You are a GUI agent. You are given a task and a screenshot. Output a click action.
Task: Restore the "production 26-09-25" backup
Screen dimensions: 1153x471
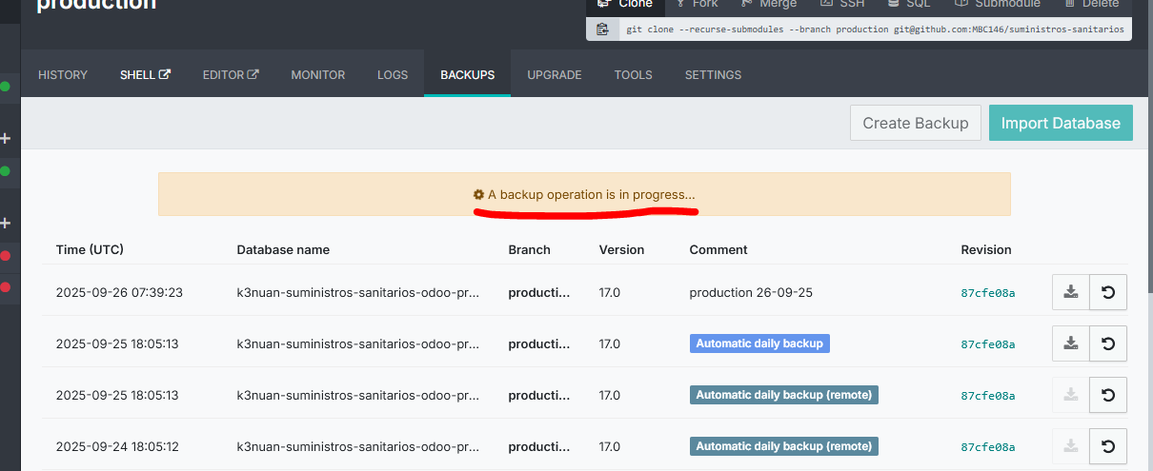click(1108, 292)
